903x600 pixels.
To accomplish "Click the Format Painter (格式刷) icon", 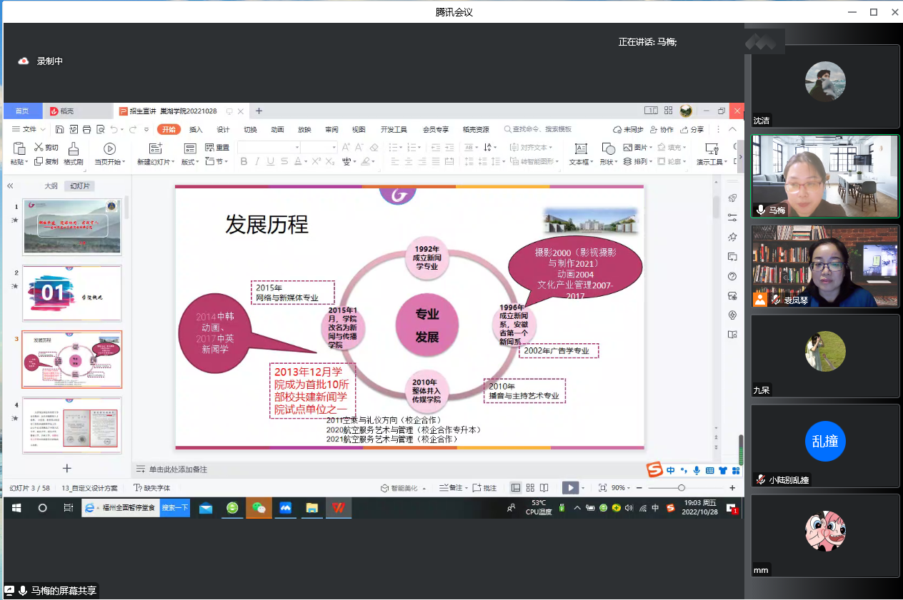I will 73,148.
